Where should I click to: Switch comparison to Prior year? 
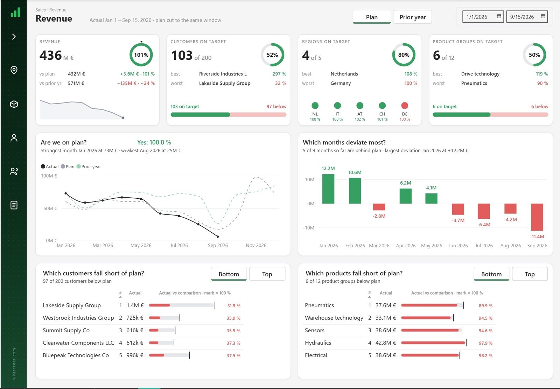pyautogui.click(x=413, y=17)
